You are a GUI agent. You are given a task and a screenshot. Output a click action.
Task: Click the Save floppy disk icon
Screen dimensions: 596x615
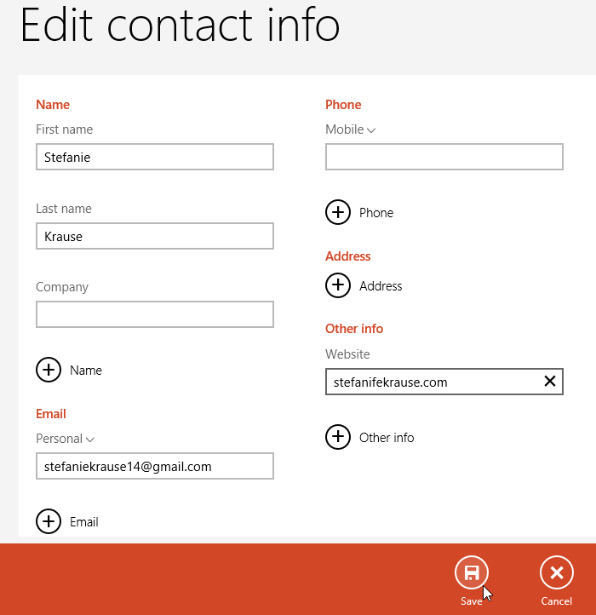coord(472,573)
